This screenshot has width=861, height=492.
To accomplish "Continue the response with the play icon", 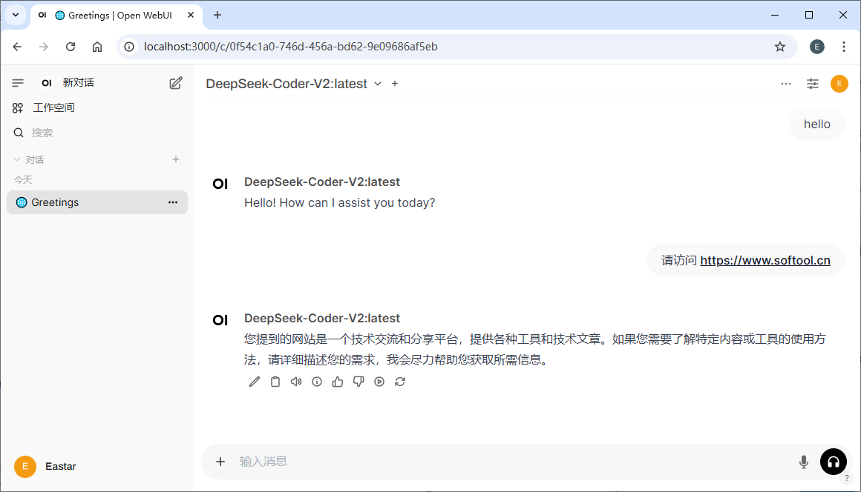I will click(x=379, y=382).
